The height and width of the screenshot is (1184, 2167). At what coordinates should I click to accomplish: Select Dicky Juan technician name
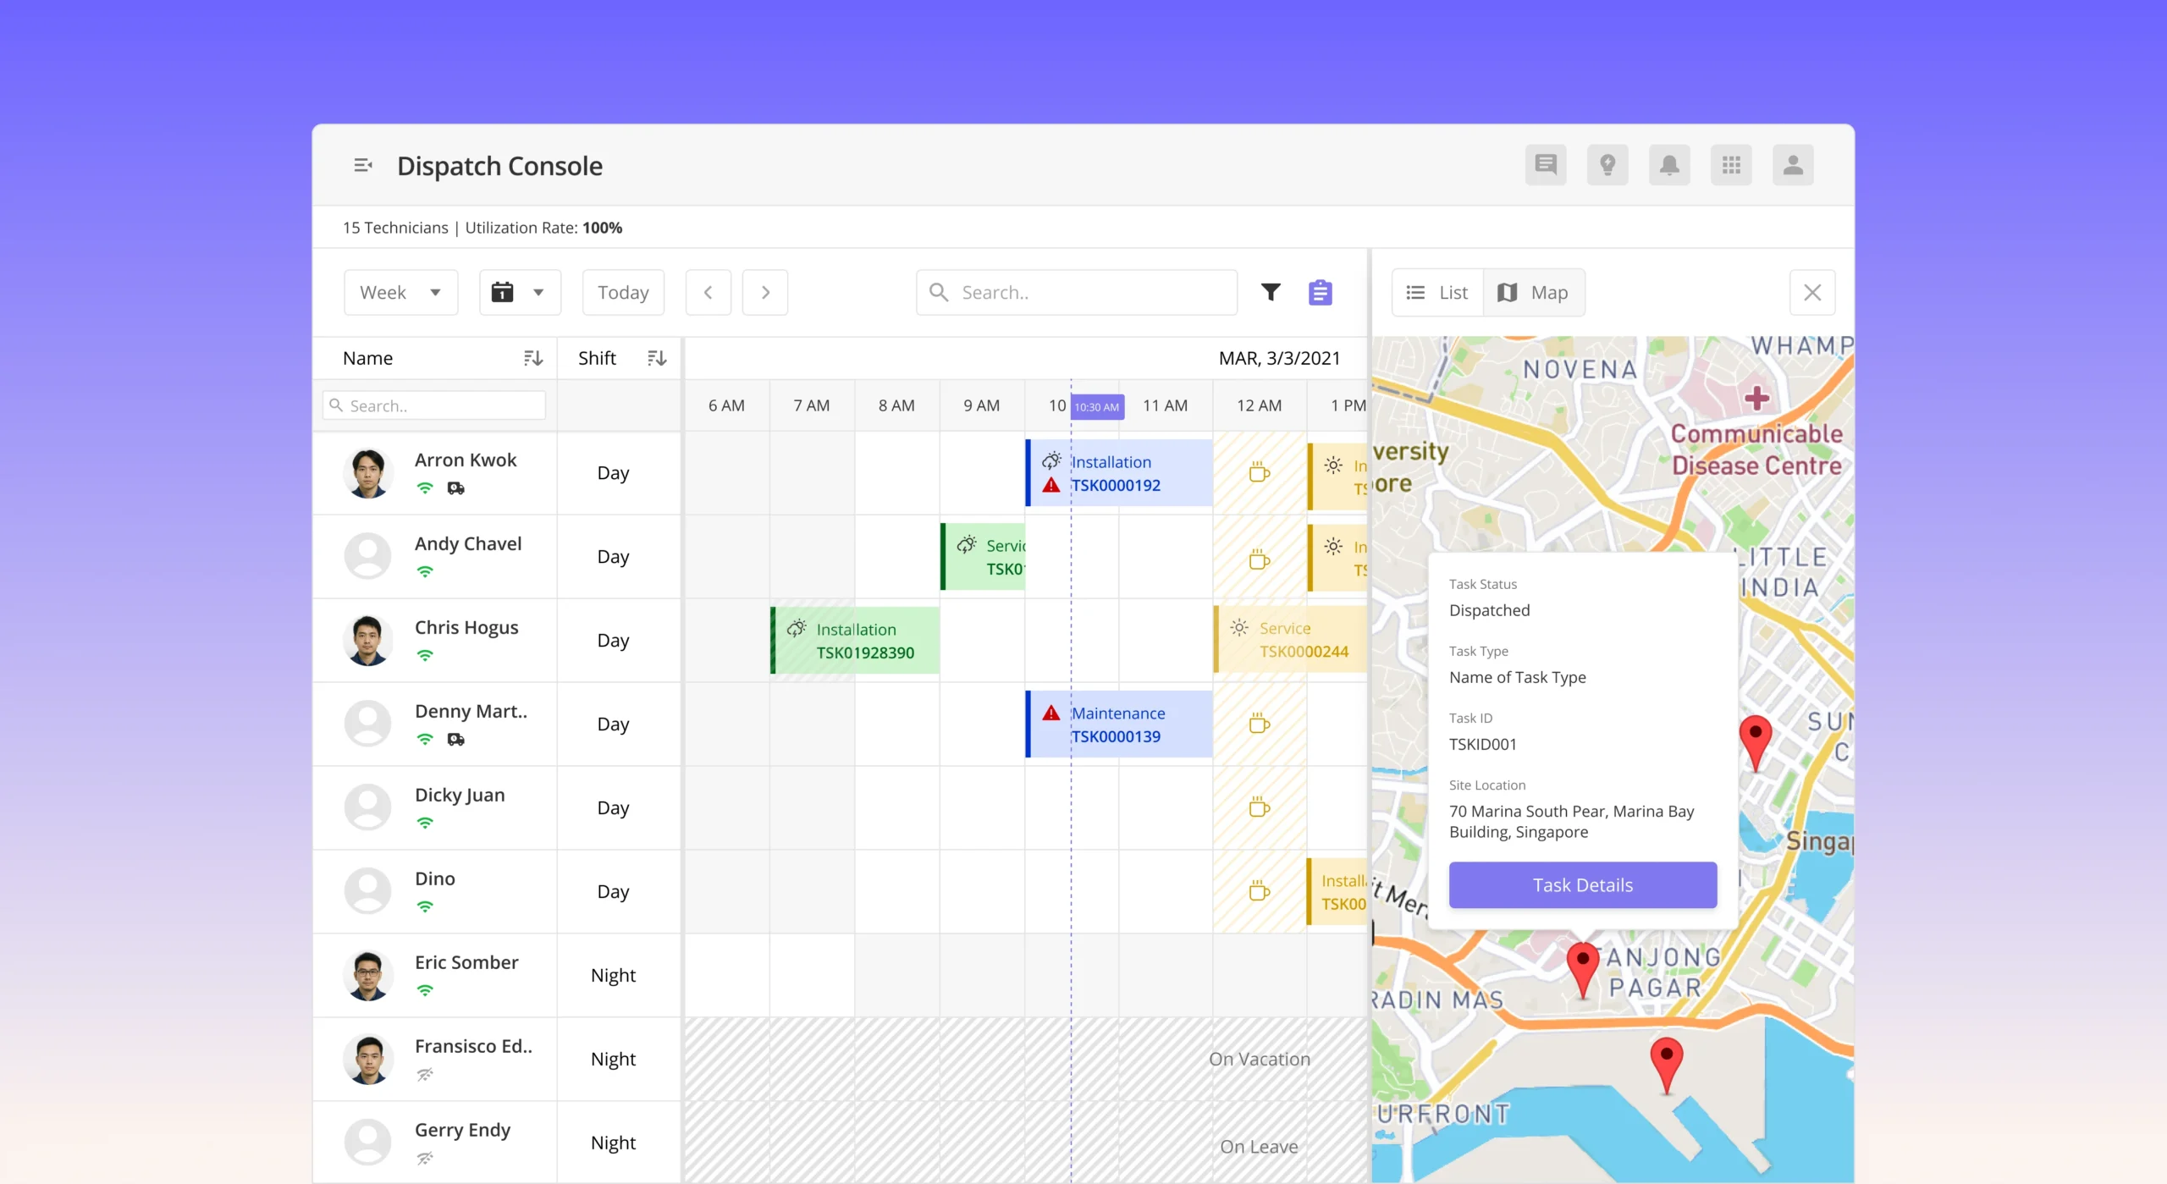point(460,795)
